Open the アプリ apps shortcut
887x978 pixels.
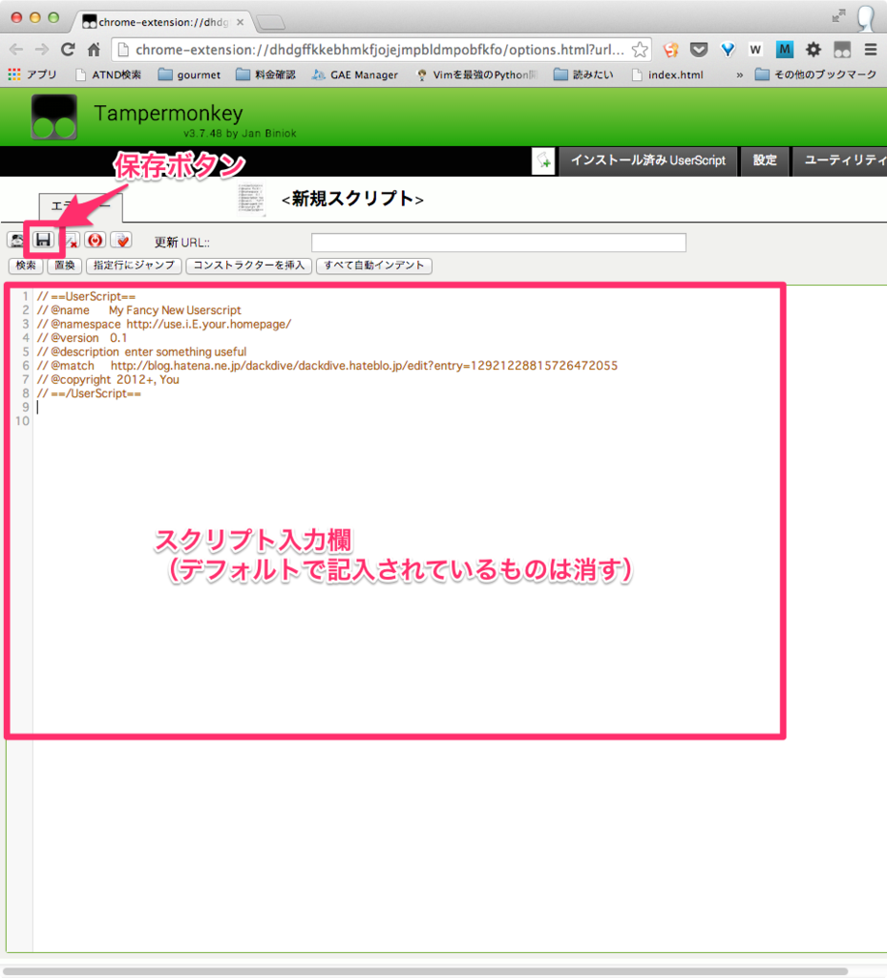click(x=32, y=74)
